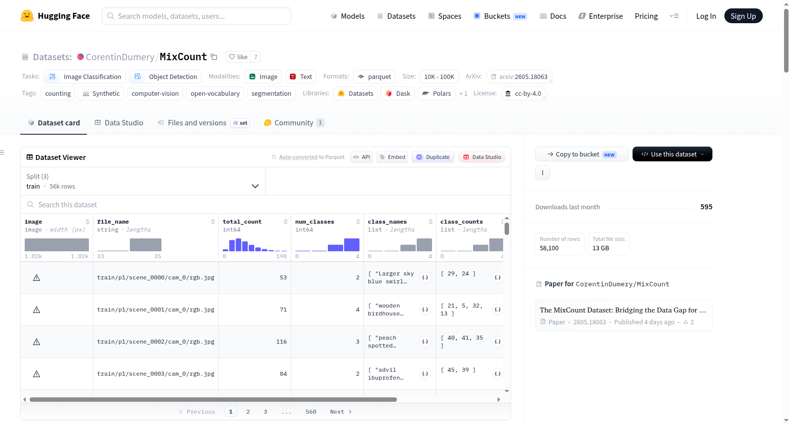This screenshot has width=790, height=425.
Task: Sort by the class_names column
Action: pos(431,222)
